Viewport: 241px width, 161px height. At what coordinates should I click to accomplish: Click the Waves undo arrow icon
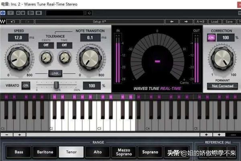click(x=13, y=21)
